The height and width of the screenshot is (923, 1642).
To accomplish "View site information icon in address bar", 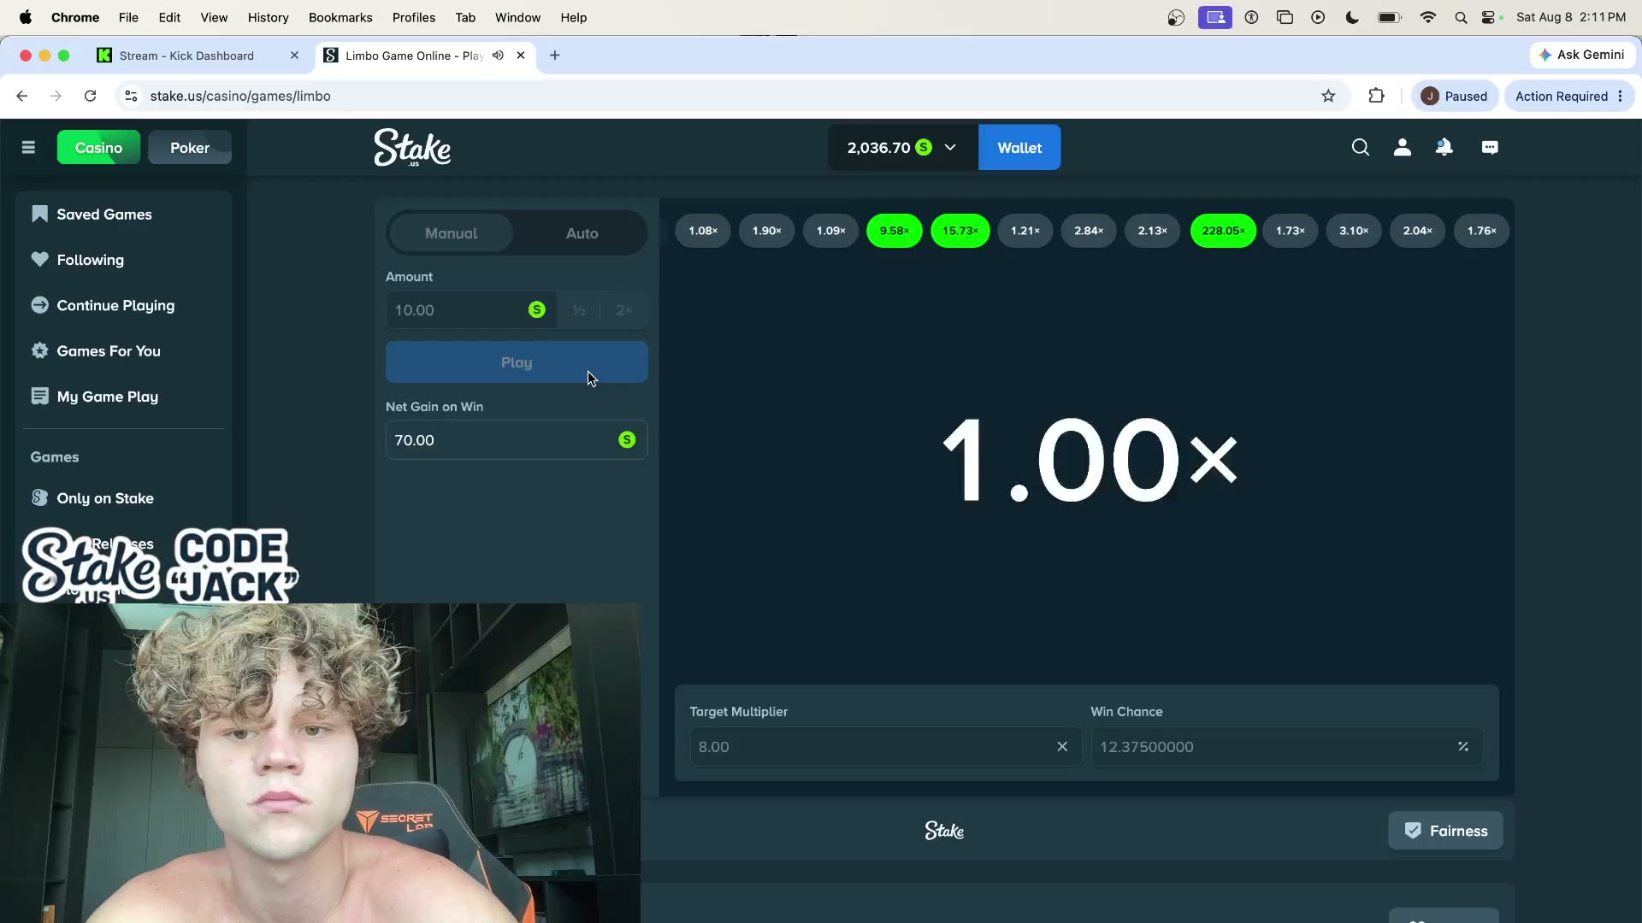I will click(x=131, y=96).
